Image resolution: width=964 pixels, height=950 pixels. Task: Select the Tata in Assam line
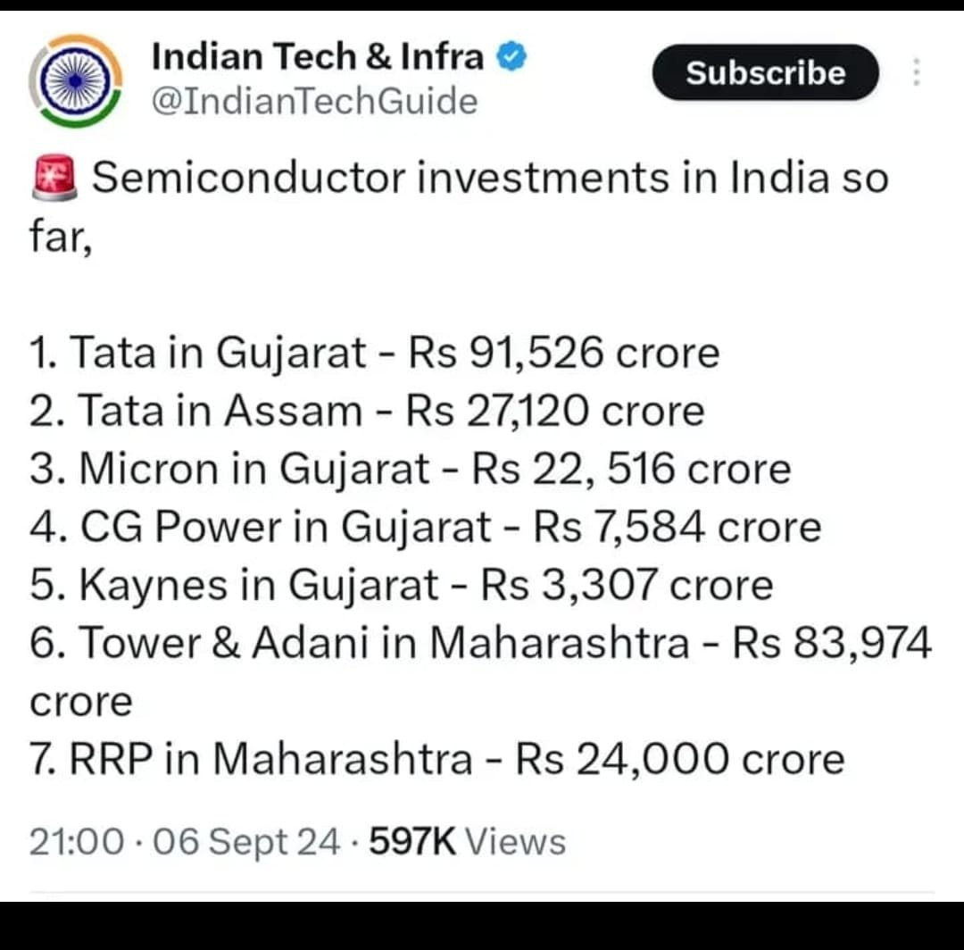(x=367, y=411)
